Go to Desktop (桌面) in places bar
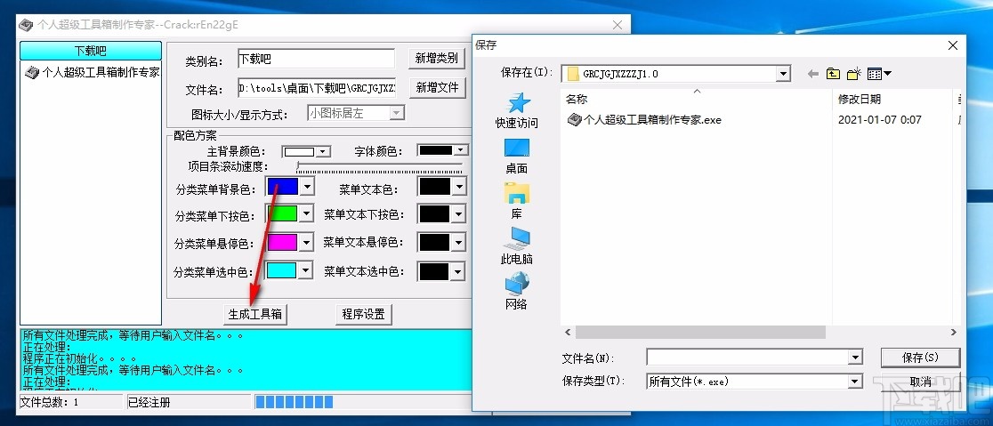 [516, 157]
